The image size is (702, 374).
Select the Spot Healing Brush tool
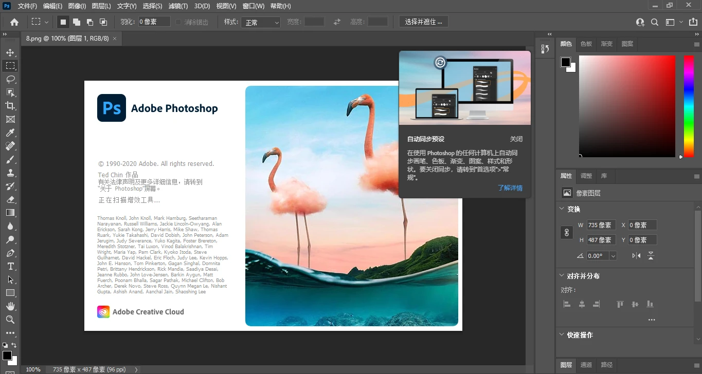click(10, 146)
